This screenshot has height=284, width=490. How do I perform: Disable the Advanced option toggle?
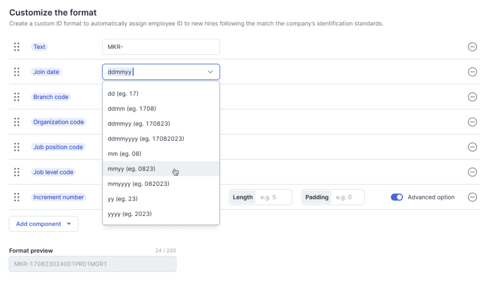click(x=397, y=197)
